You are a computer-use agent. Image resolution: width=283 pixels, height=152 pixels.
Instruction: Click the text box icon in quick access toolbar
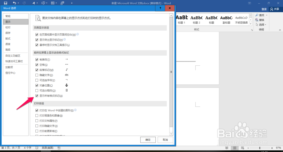(53, 3)
